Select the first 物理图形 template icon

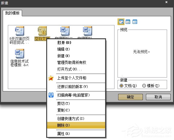[x=65, y=31]
